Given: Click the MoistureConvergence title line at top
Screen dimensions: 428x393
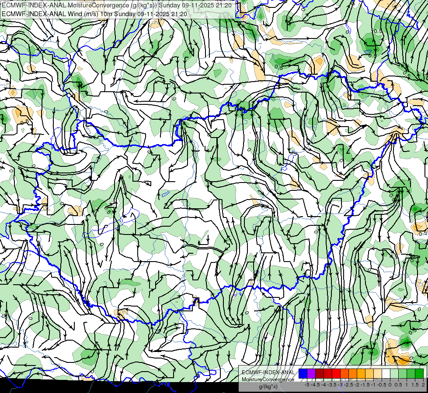Looking at the screenshot, I should coord(117,5).
